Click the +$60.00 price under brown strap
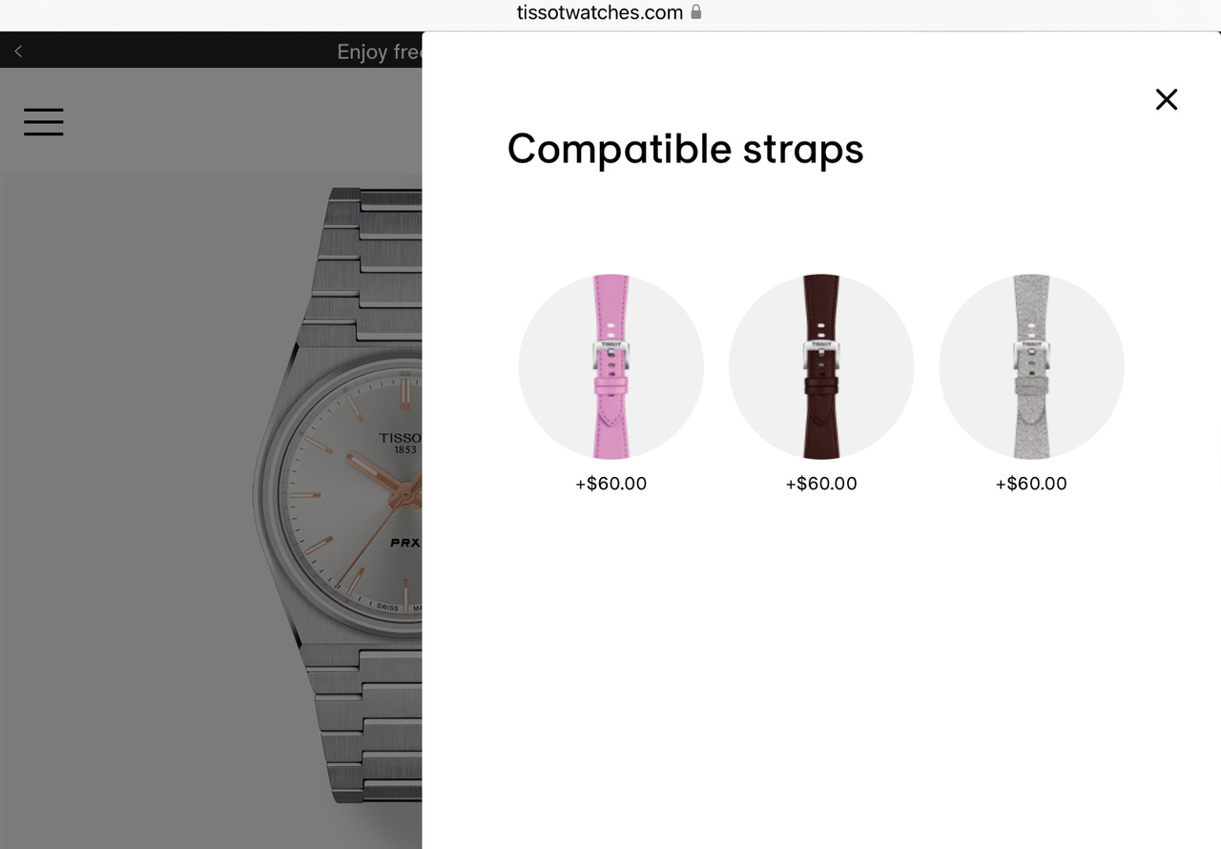Viewport: 1221px width, 849px height. (x=821, y=484)
